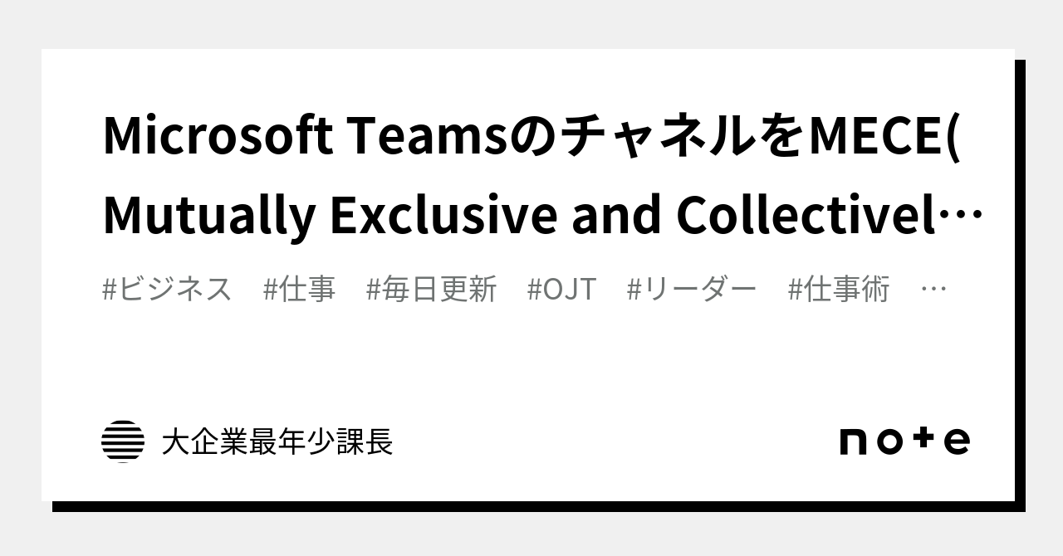Select the #OJT hashtag
The width and height of the screenshot is (1063, 556).
coord(562,290)
